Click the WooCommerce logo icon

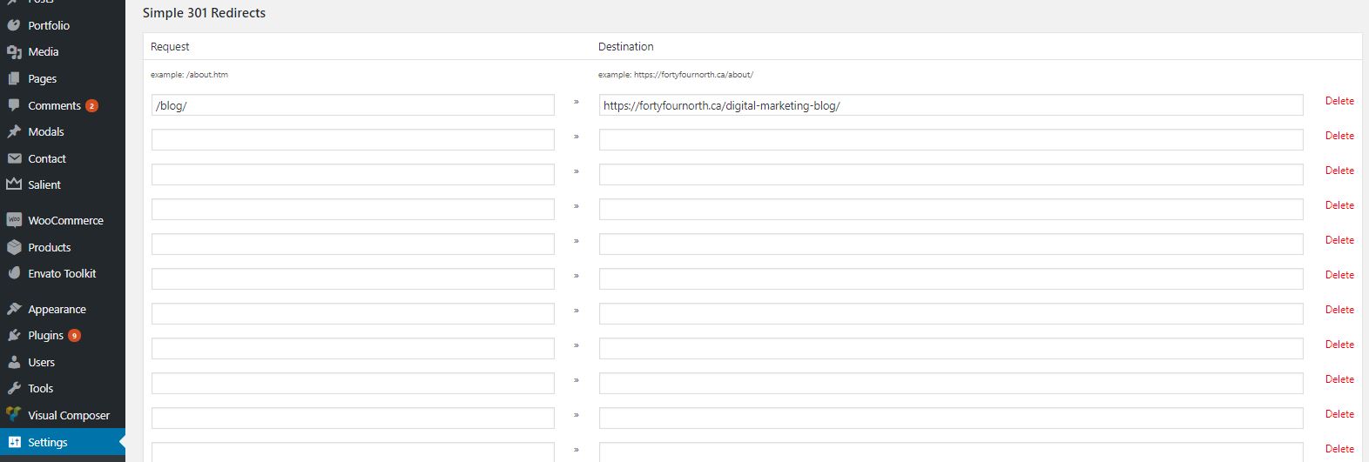[x=14, y=220]
